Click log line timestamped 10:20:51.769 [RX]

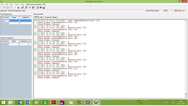[x=67, y=21]
